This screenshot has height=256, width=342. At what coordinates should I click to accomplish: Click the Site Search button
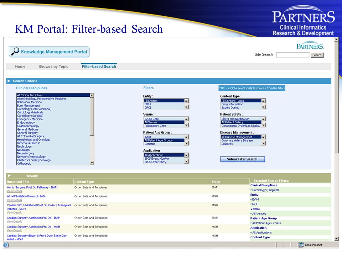(x=317, y=55)
